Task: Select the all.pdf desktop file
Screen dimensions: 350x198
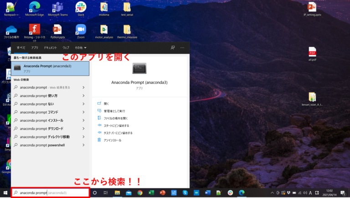Action: click(x=312, y=54)
